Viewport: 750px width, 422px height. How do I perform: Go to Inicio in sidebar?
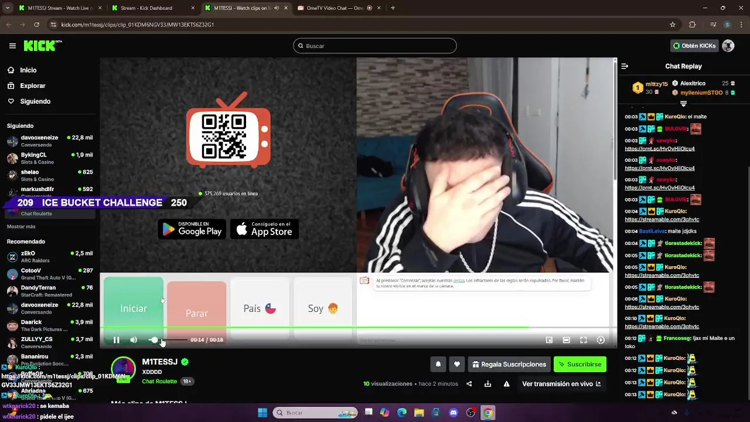[28, 70]
